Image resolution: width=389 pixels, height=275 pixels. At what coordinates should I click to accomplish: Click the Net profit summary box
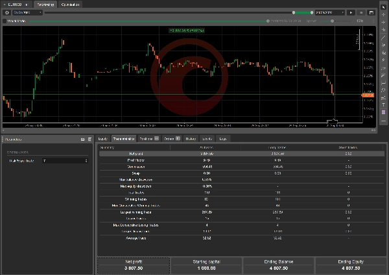tap(134, 265)
